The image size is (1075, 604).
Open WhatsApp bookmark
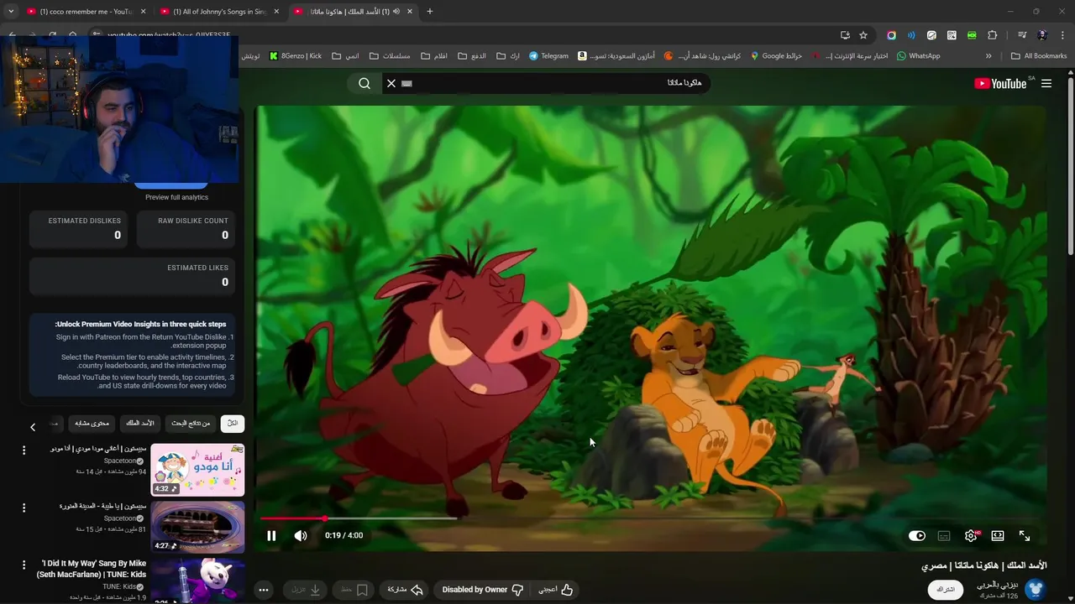918,56
